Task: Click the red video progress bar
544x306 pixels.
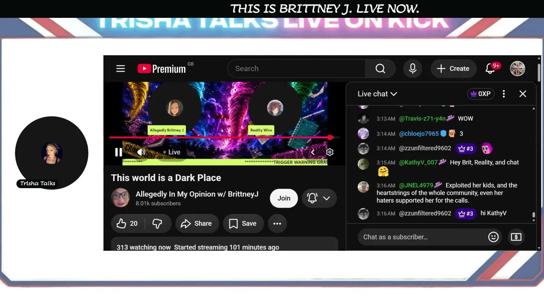Action: point(220,137)
